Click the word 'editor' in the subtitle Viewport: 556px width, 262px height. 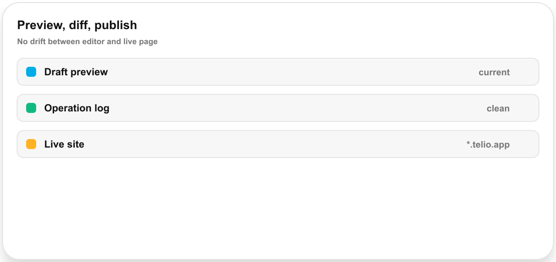tap(93, 42)
